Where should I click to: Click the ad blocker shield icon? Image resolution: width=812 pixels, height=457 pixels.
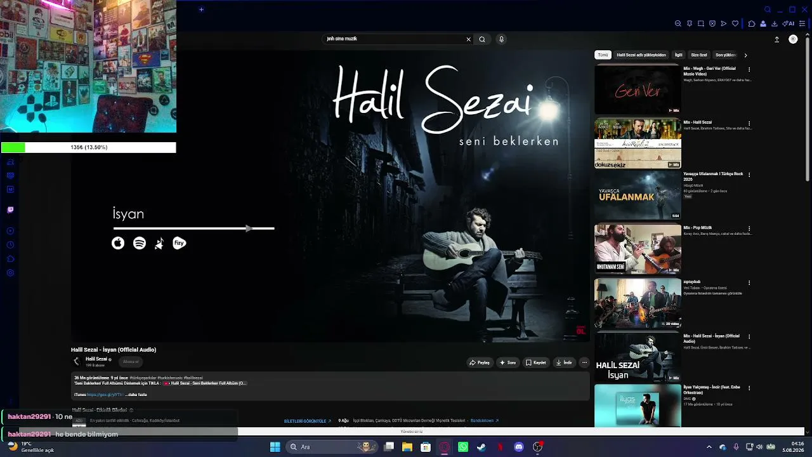tap(712, 23)
